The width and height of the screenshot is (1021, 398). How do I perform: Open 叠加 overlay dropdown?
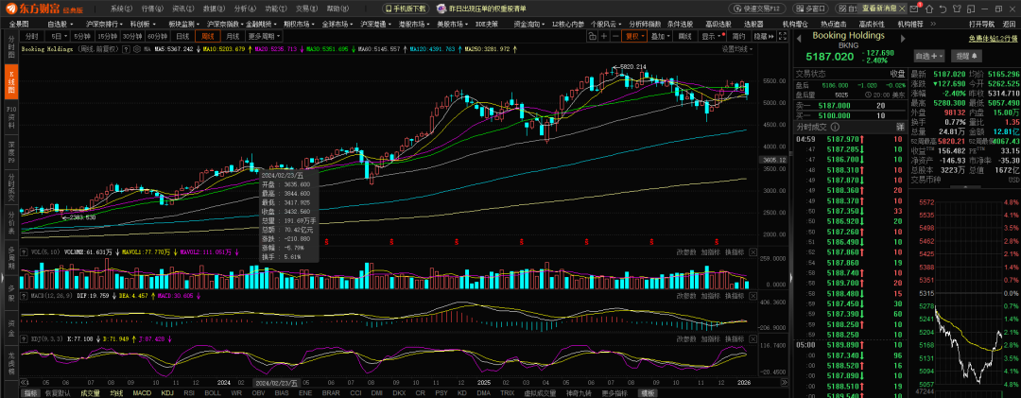click(x=660, y=37)
